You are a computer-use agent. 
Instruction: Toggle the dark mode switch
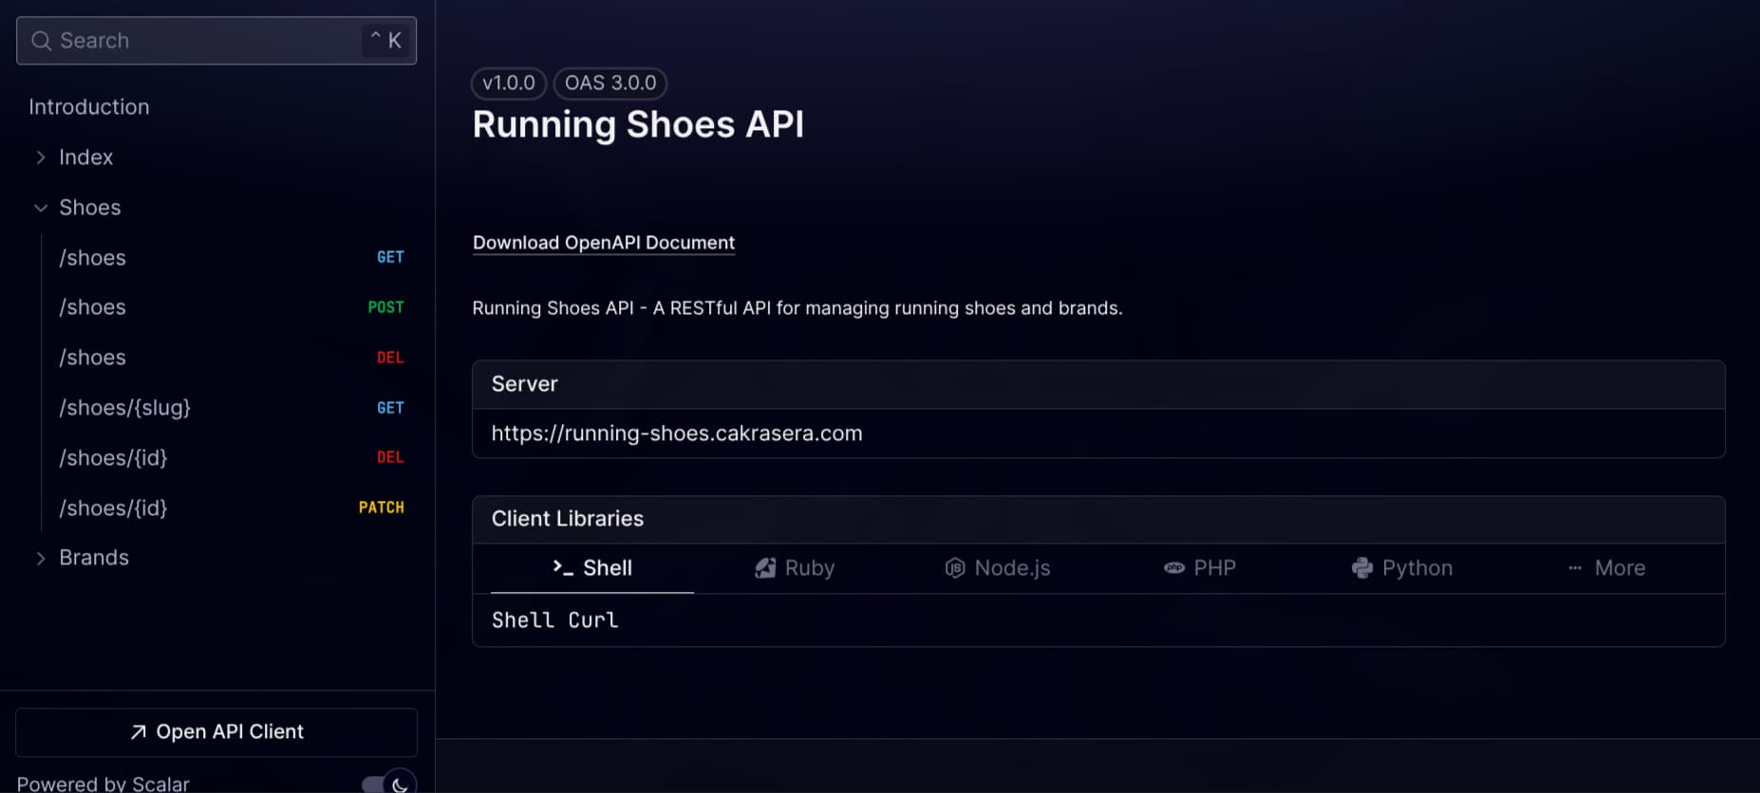pyautogui.click(x=389, y=784)
